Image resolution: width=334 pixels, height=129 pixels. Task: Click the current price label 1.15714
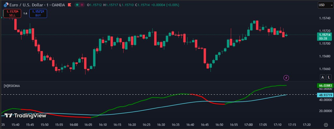pyautogui.click(x=325, y=35)
